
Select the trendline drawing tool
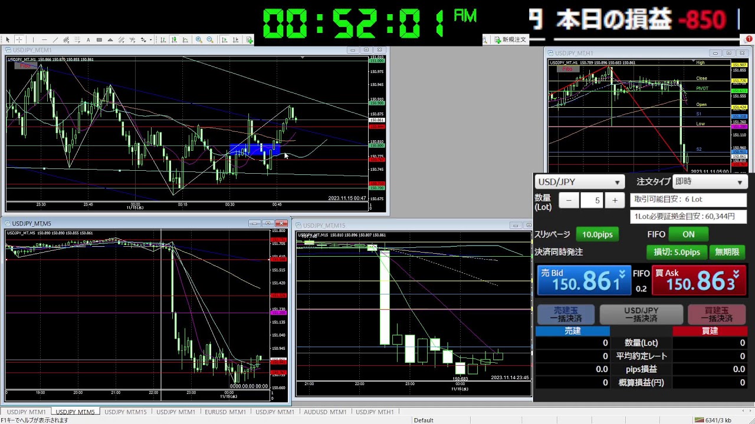click(55, 40)
